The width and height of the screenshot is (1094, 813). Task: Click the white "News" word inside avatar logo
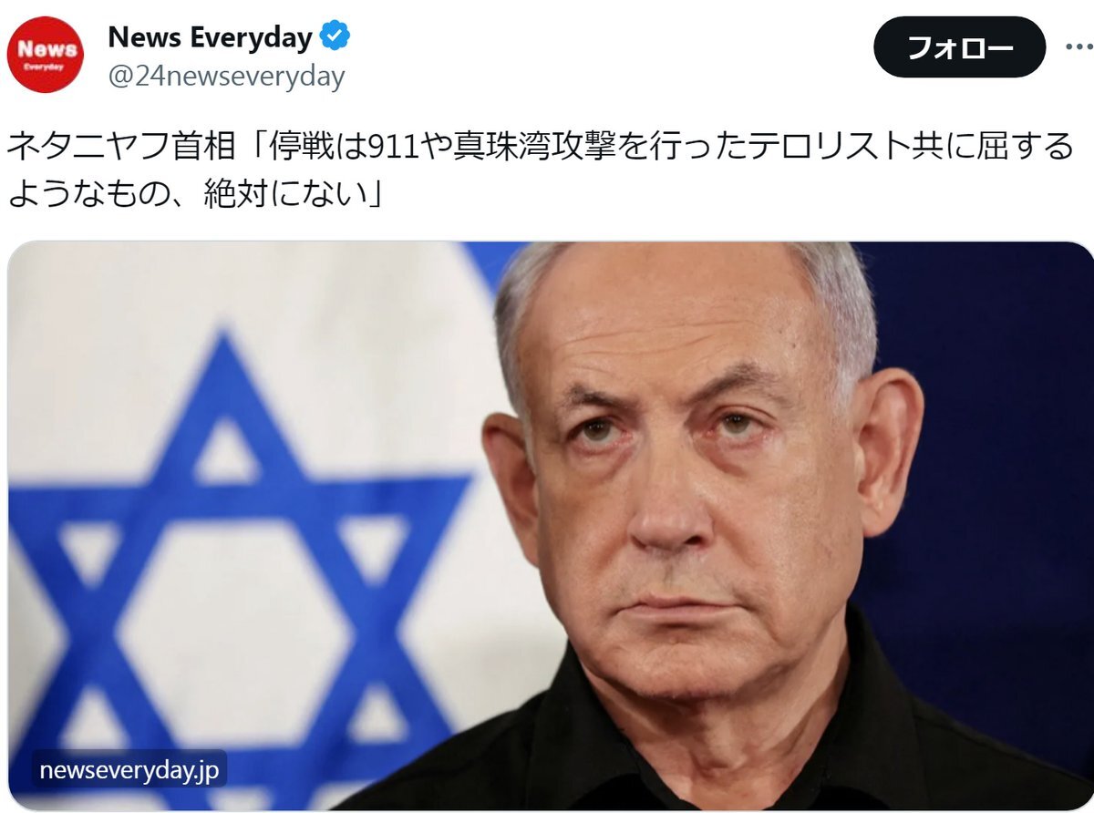click(x=46, y=50)
